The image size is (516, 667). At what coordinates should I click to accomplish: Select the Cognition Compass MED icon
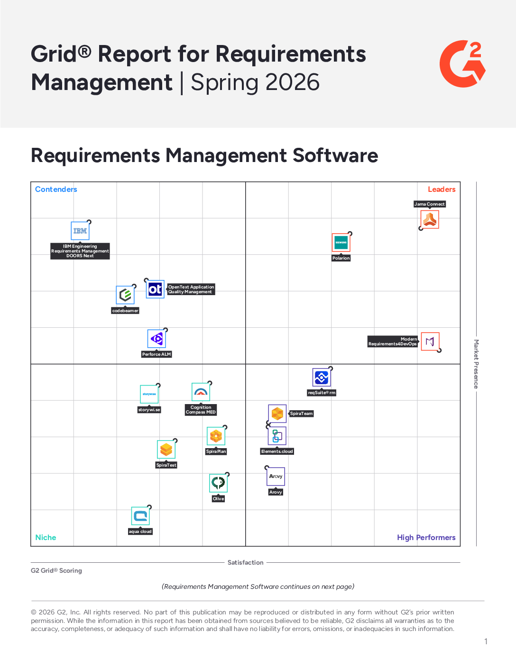(x=201, y=392)
